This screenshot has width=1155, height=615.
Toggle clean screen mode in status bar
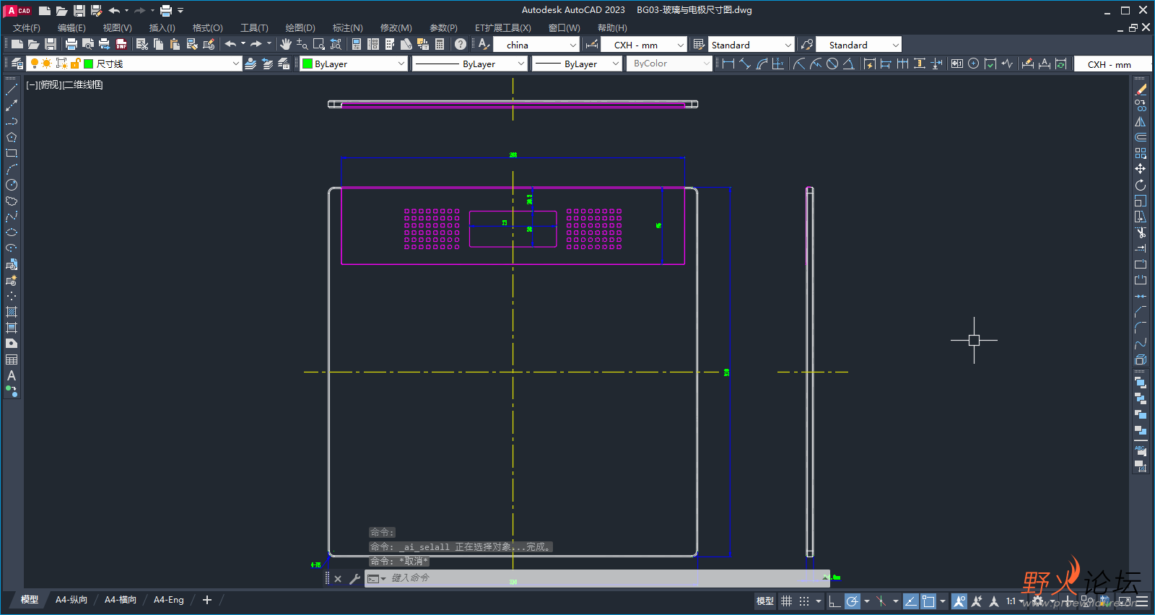point(1125,601)
